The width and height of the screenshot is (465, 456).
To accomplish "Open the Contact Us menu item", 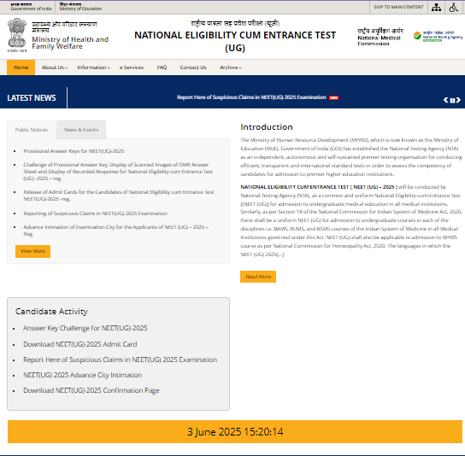I will [193, 67].
